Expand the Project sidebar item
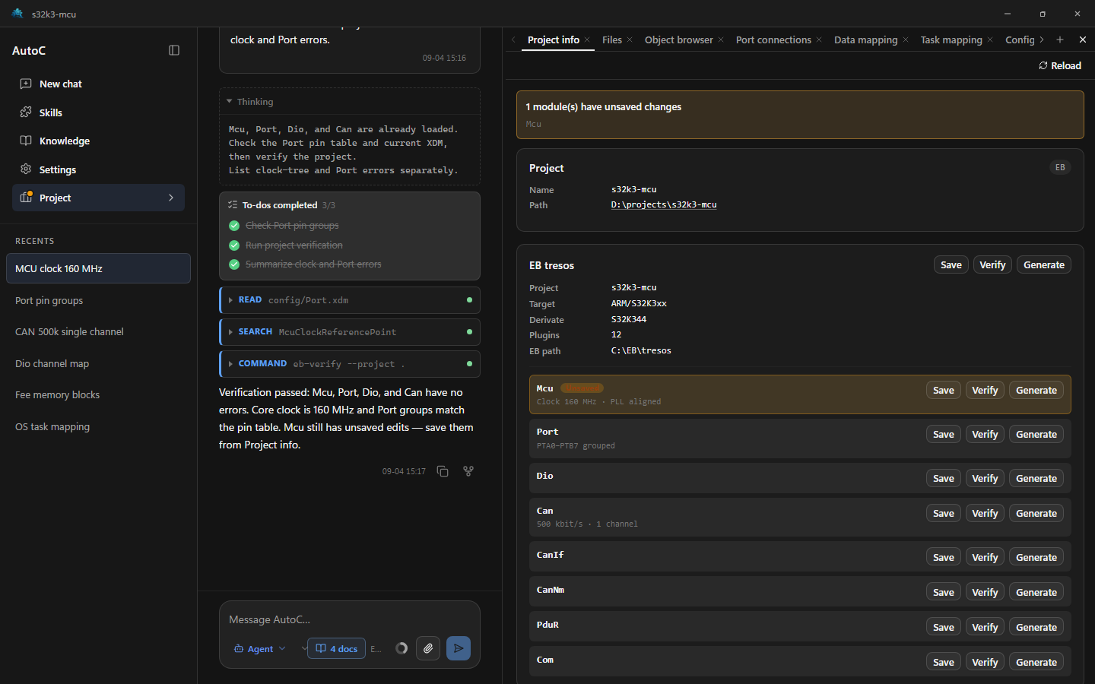The width and height of the screenshot is (1095, 684). coord(98,198)
